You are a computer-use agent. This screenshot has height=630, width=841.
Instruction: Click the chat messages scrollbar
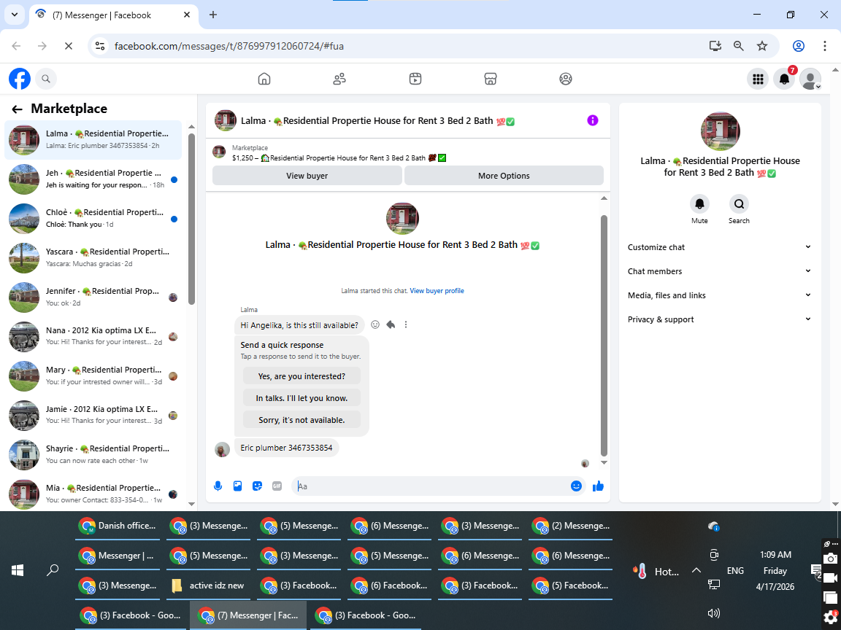point(604,335)
